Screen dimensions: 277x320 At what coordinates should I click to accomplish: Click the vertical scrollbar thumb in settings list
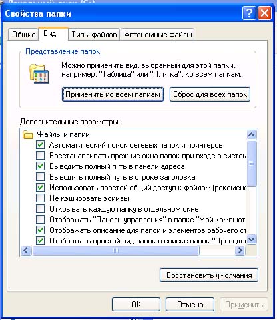coord(252,164)
